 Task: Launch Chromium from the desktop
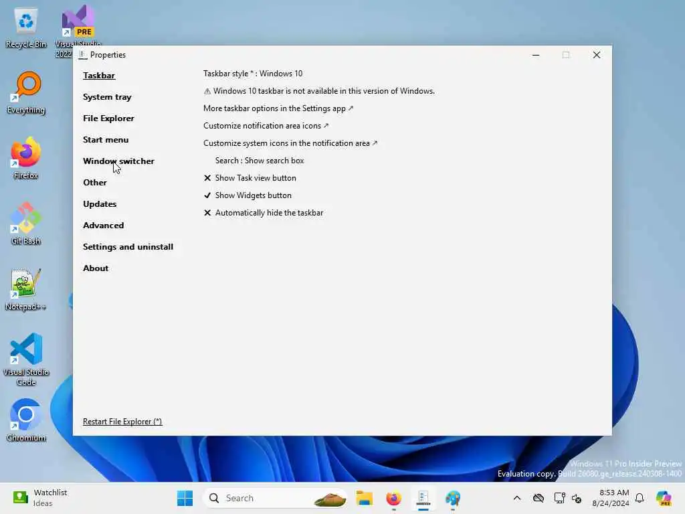point(26,420)
